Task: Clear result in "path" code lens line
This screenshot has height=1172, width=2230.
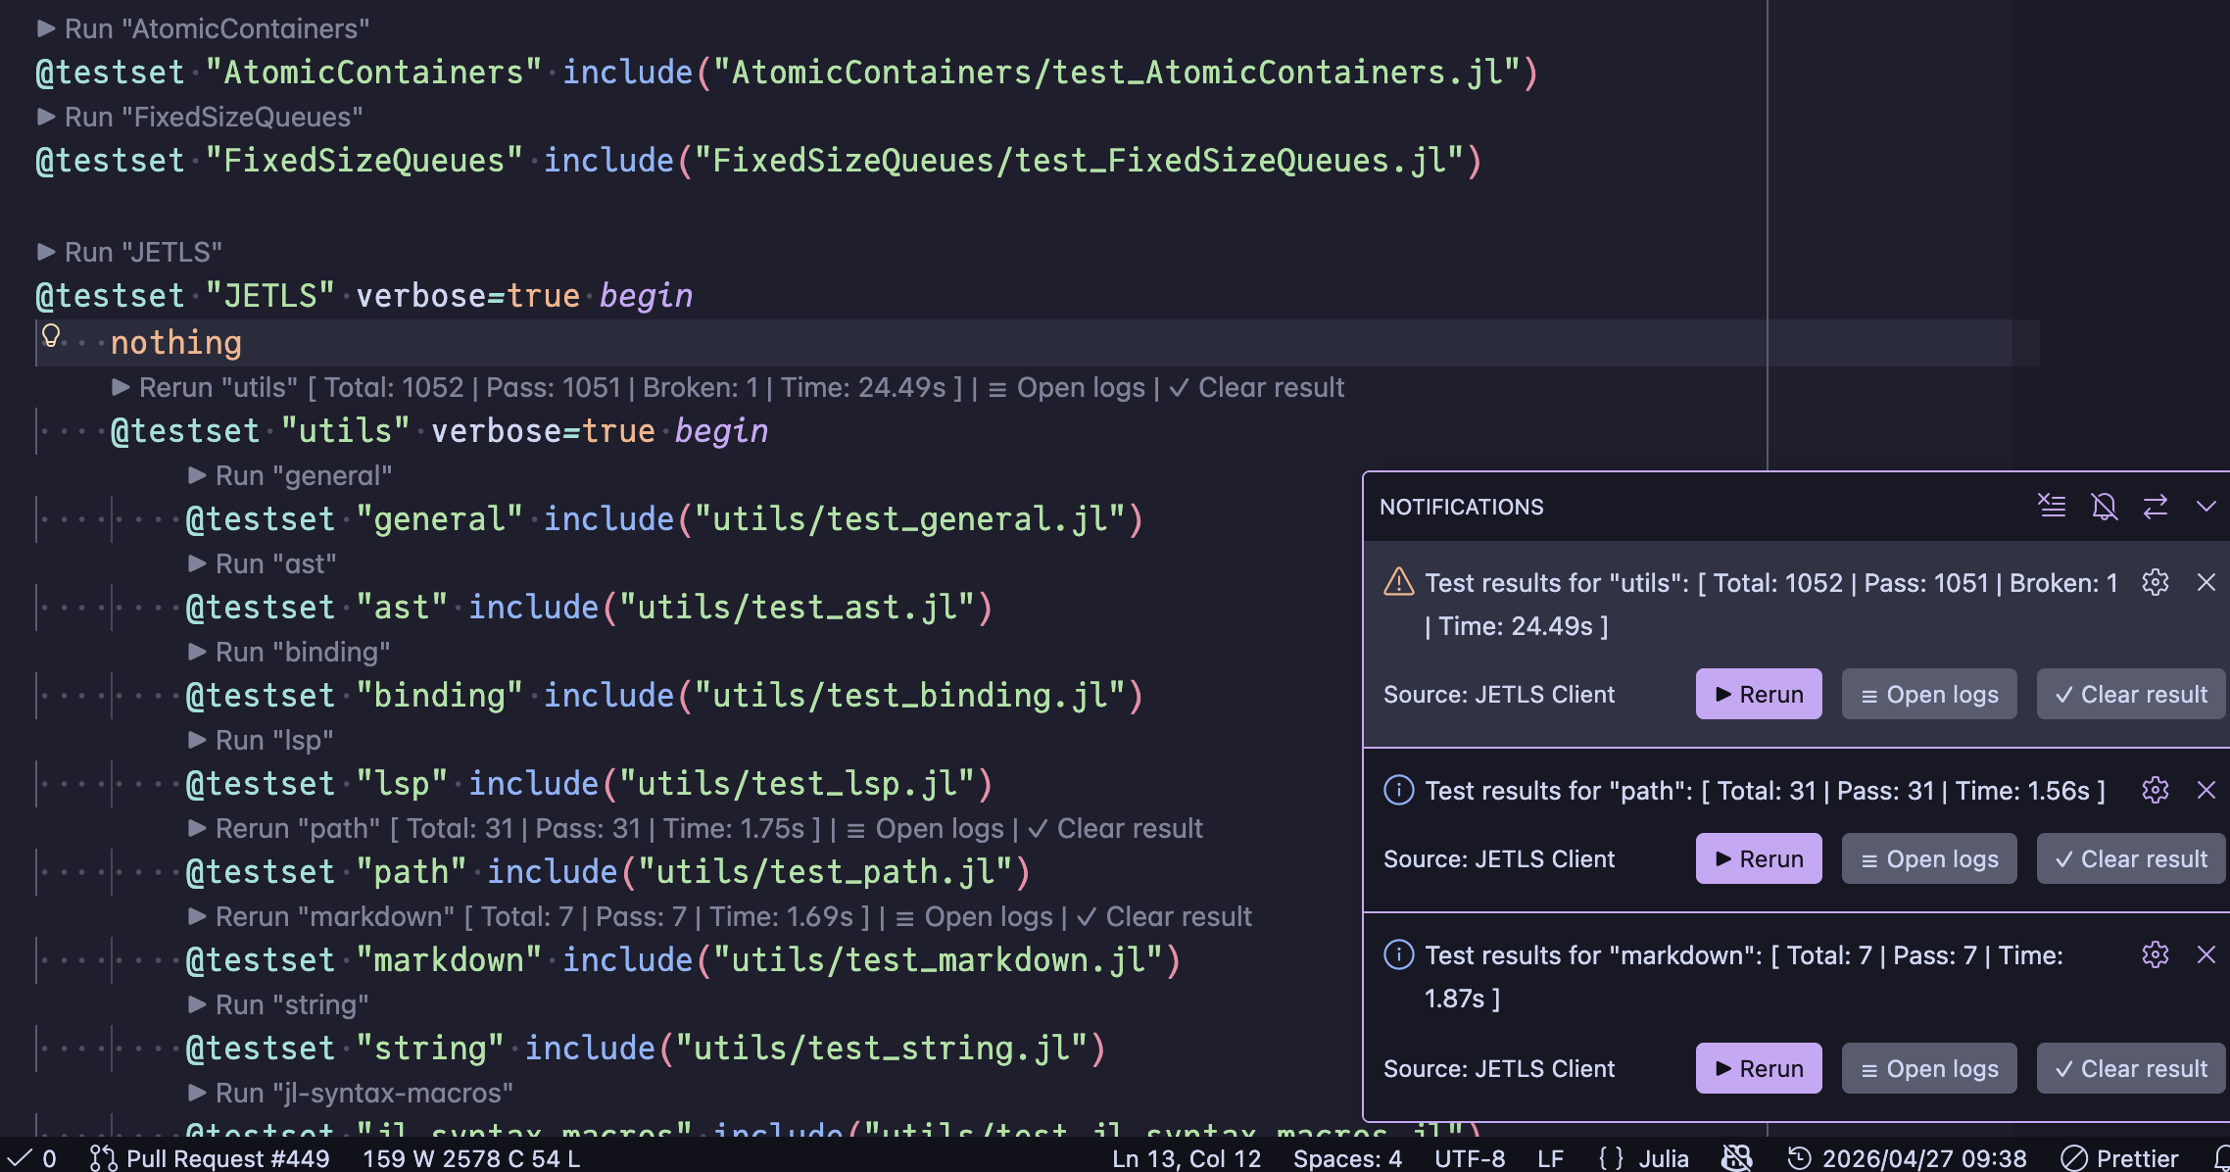Action: click(x=1116, y=829)
